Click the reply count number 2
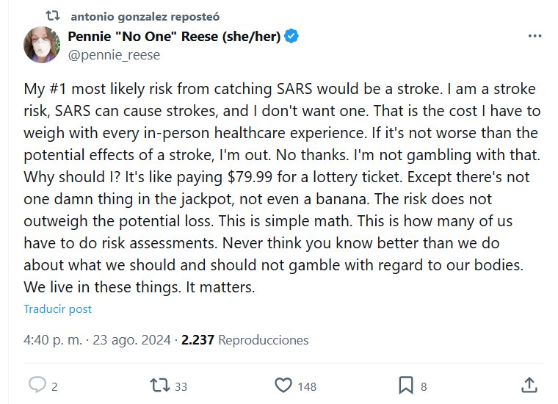The image size is (558, 404). click(x=55, y=386)
